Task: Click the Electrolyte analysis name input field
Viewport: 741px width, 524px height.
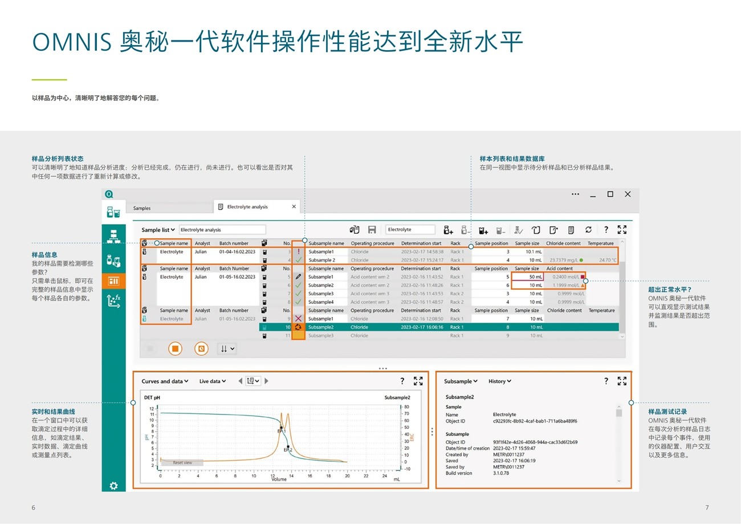Action: point(222,230)
